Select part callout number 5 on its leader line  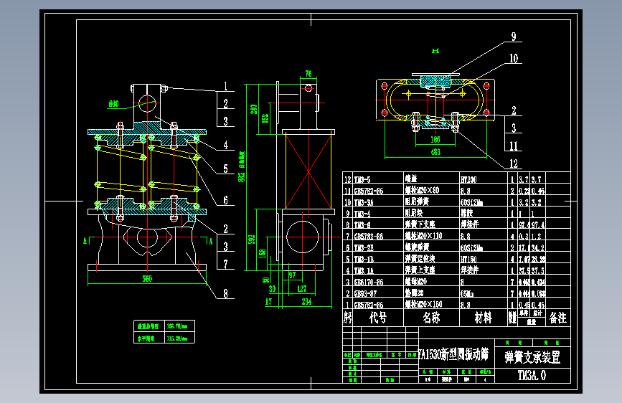226,169
